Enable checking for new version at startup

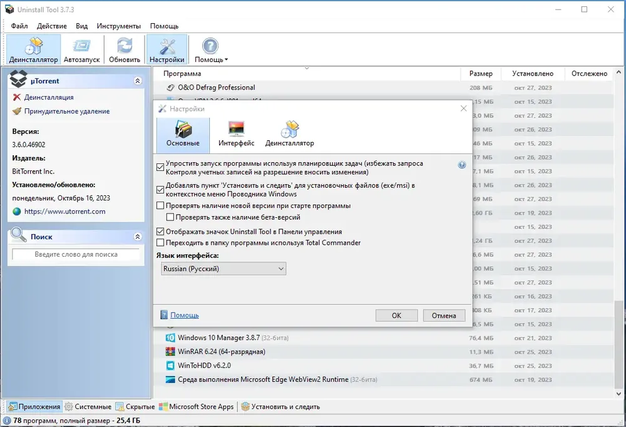pyautogui.click(x=160, y=205)
